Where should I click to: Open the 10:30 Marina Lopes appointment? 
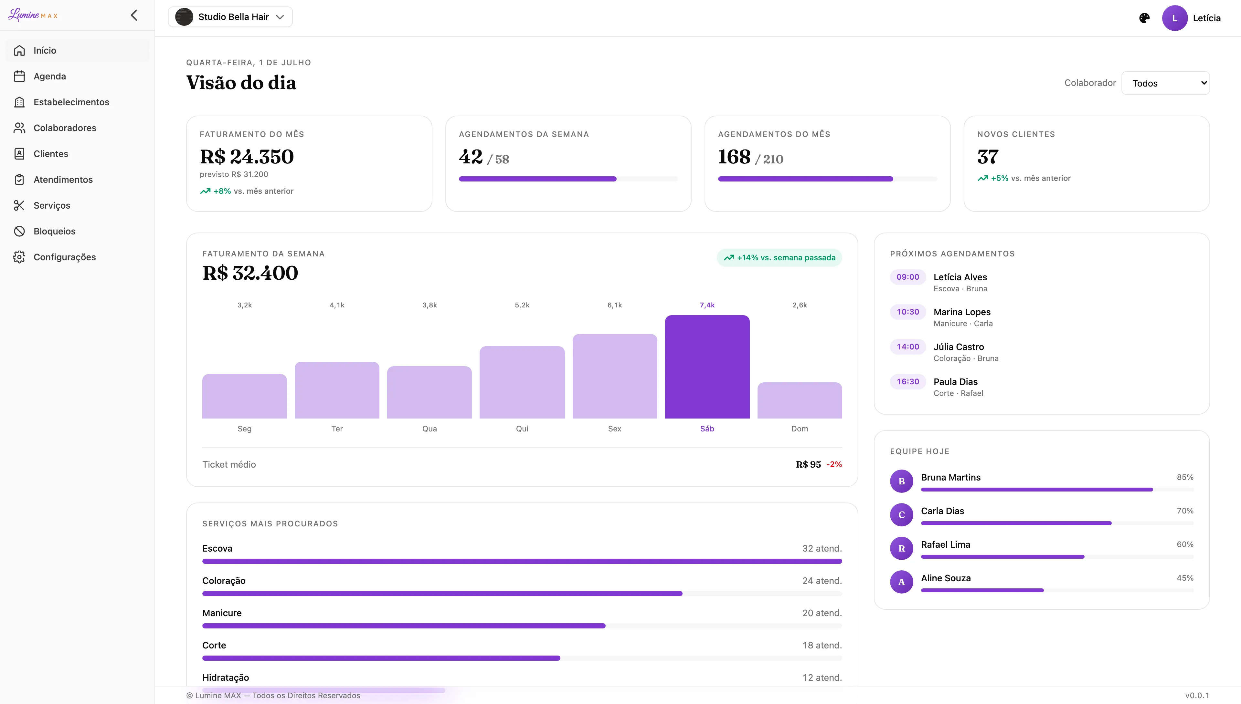click(1041, 317)
